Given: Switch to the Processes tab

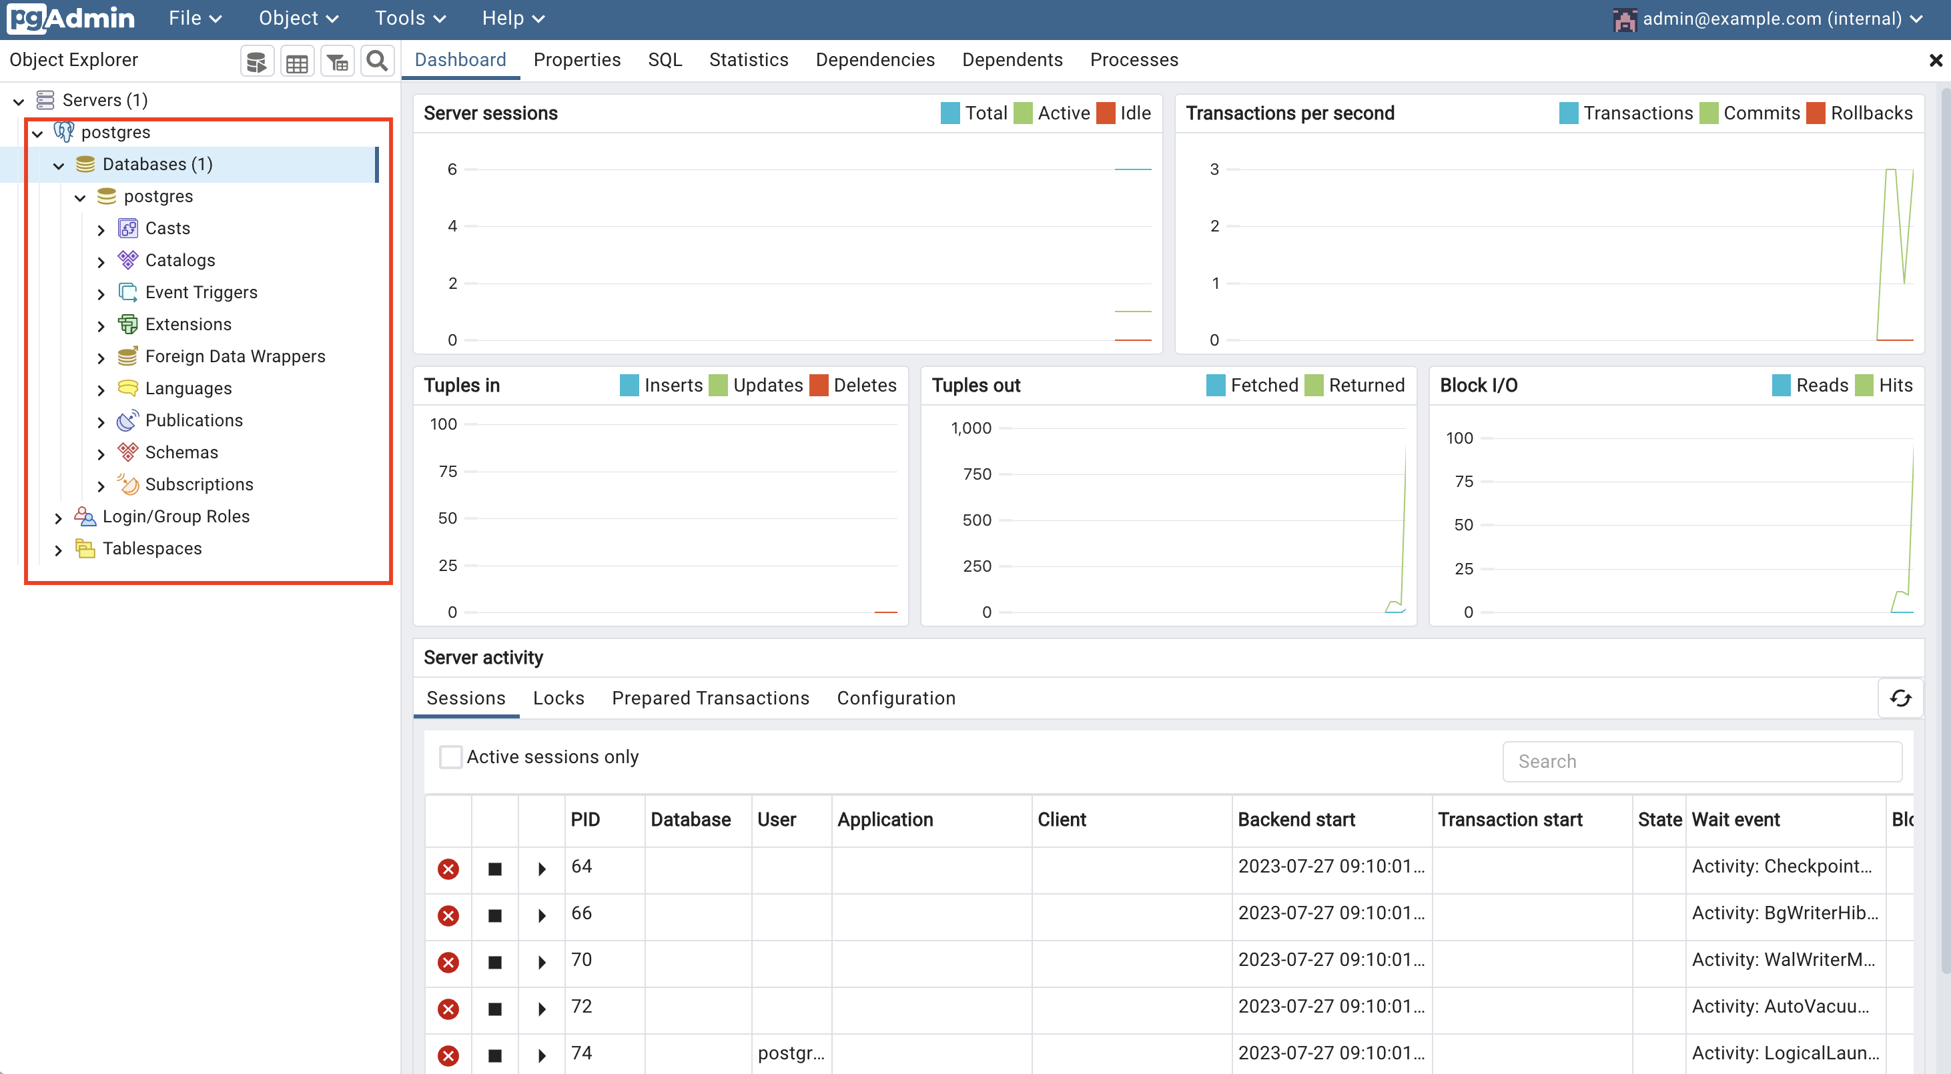Looking at the screenshot, I should (1134, 60).
